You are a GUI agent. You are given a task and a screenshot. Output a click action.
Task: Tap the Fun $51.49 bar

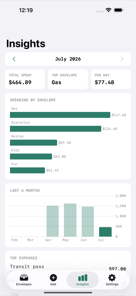pyautogui.click(x=27, y=171)
